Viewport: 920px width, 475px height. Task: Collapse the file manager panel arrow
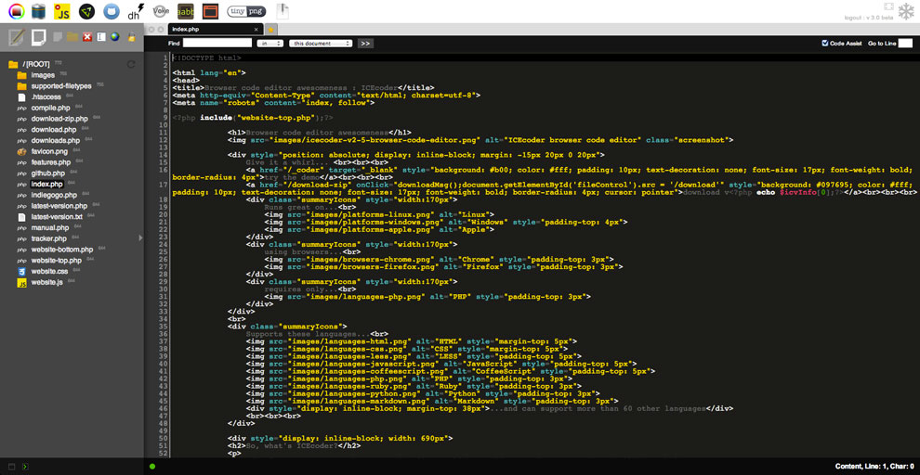click(141, 238)
